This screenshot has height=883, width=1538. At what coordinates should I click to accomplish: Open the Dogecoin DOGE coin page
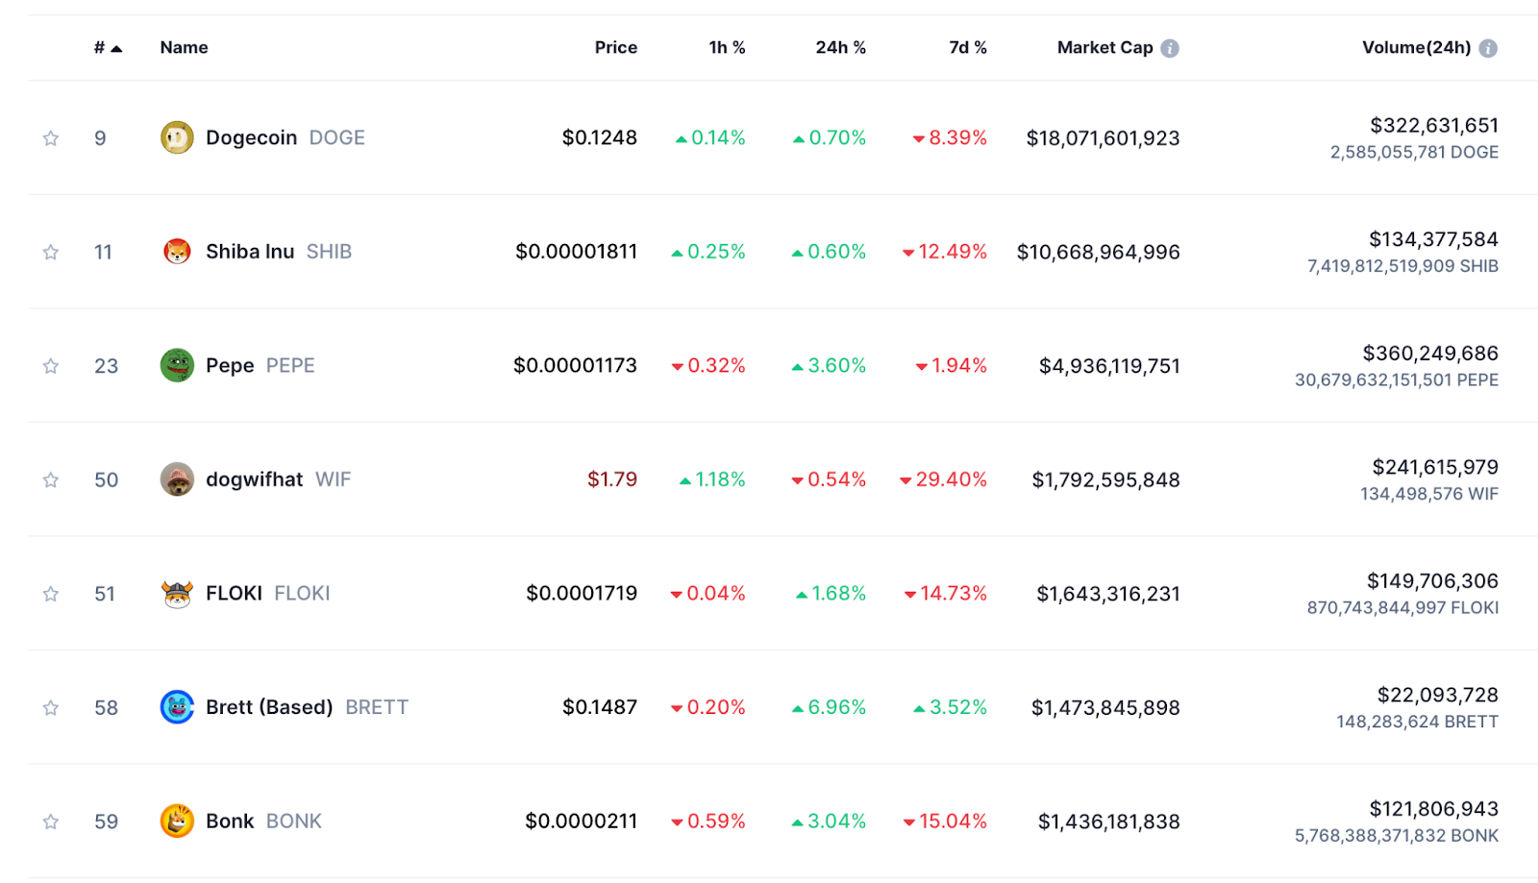click(285, 137)
